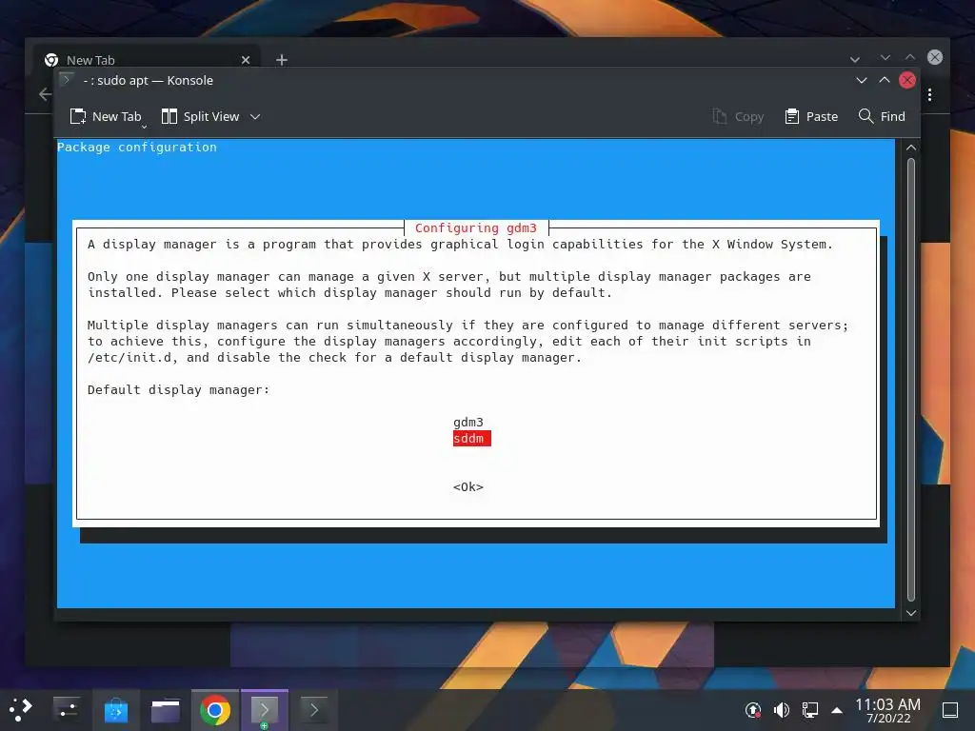The width and height of the screenshot is (975, 731).
Task: Click Show Desktop button on panel
Action: pos(950,710)
